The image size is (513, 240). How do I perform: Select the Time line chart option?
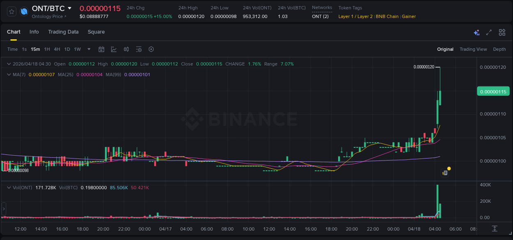12,49
